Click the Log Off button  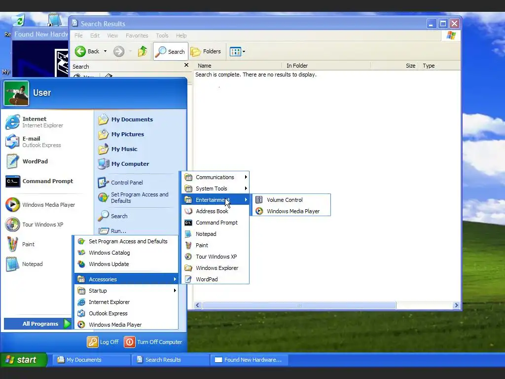pyautogui.click(x=103, y=342)
